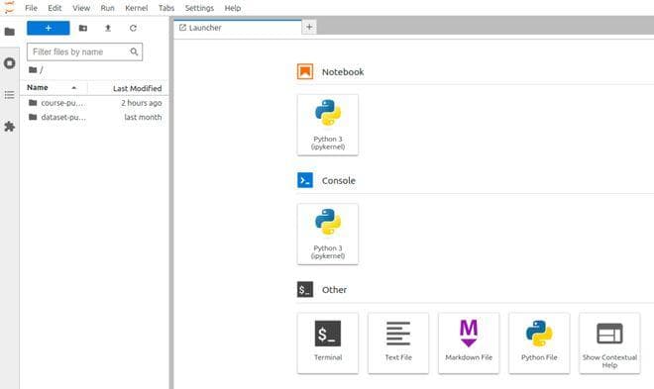The width and height of the screenshot is (654, 389).
Task: Refresh the file browser list
Action: pyautogui.click(x=133, y=28)
